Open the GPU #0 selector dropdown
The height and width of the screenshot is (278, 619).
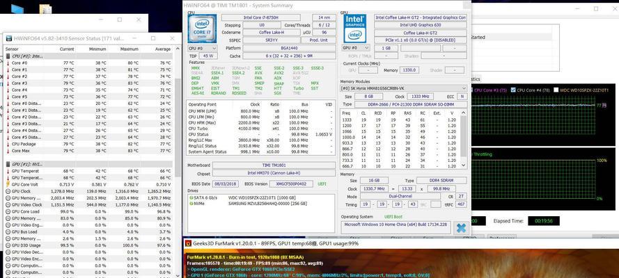[356, 48]
